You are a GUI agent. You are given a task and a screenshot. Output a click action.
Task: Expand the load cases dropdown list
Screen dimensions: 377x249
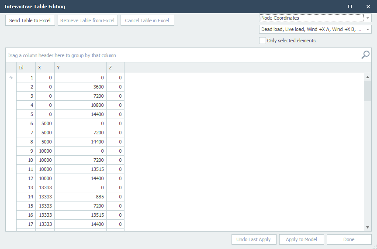[x=368, y=30]
